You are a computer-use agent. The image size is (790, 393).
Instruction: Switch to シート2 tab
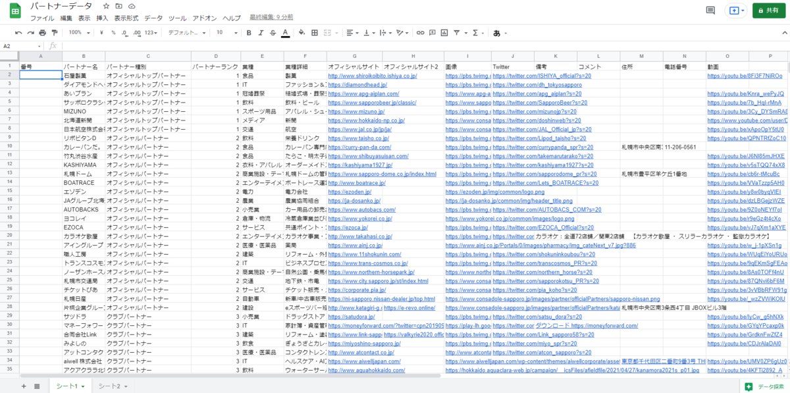point(113,386)
